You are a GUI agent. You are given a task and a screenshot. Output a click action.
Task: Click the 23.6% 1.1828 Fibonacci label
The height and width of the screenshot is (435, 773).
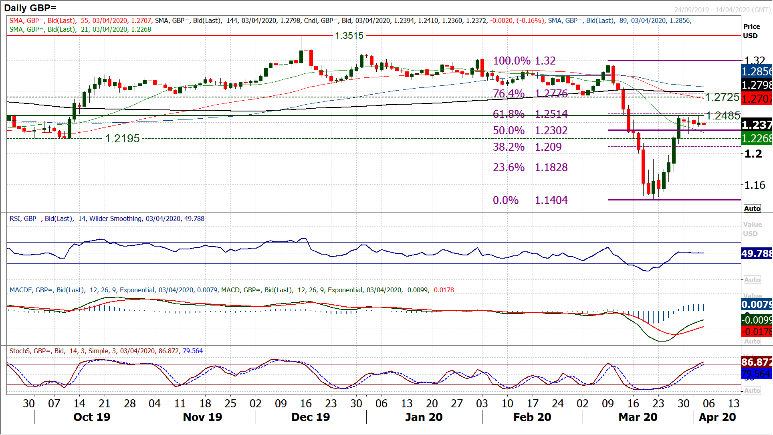coord(530,168)
